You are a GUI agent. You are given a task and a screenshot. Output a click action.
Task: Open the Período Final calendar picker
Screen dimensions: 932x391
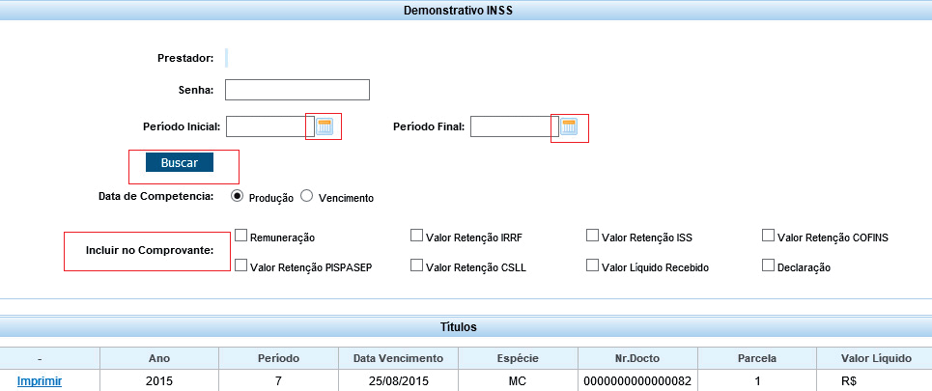569,127
